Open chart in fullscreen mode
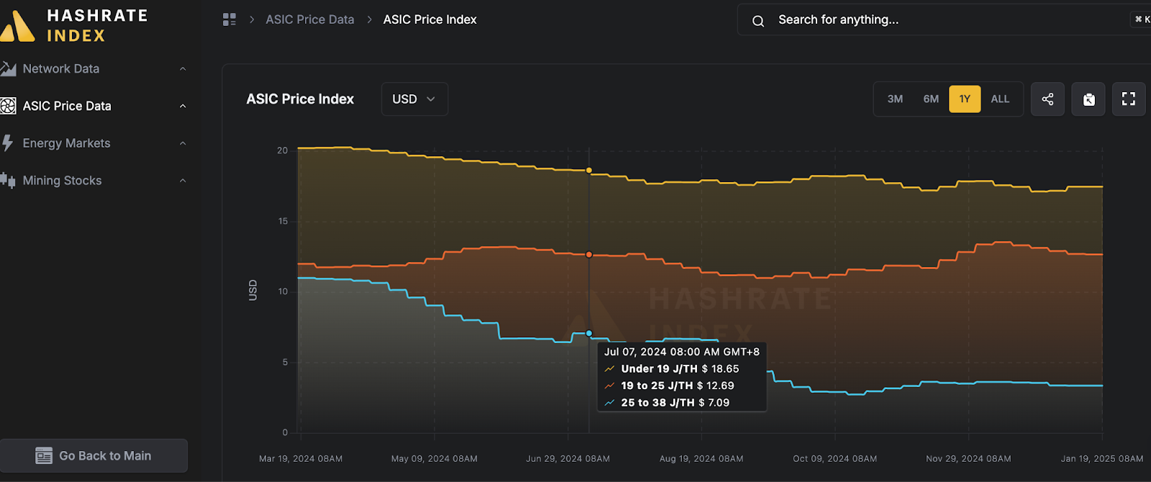1151x482 pixels. click(1129, 99)
